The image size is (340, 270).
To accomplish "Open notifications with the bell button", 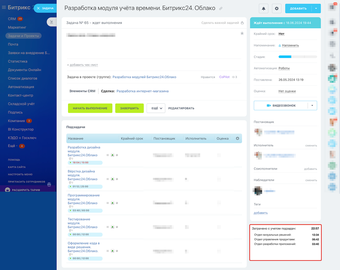I will [x=263, y=8].
